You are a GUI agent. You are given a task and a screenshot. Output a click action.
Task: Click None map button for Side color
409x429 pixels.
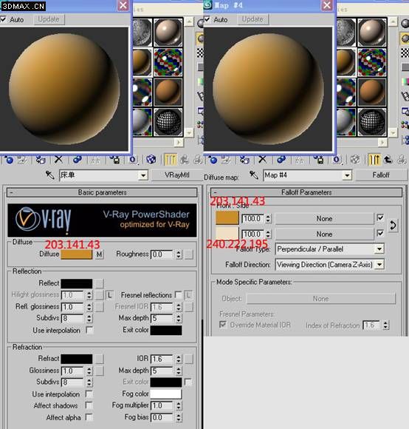point(324,234)
